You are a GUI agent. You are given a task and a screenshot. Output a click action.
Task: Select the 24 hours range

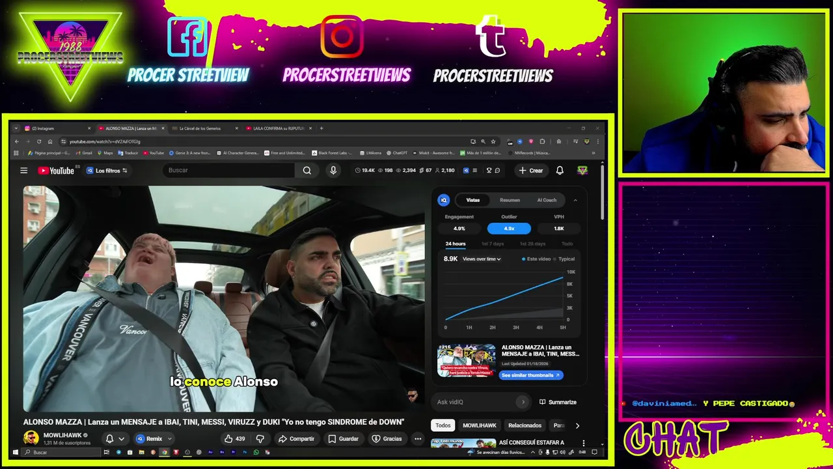(x=456, y=244)
